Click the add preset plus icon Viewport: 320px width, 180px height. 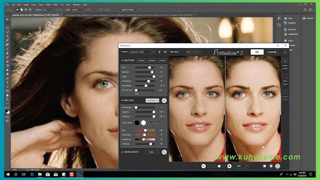(159, 52)
